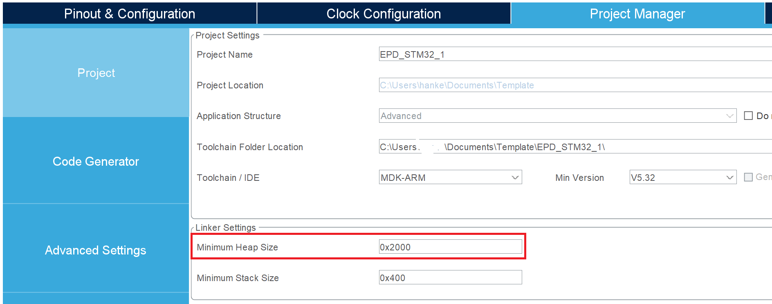Screen dimensions: 772x304
Task: Click the Linker Settings group title
Action: (x=226, y=227)
